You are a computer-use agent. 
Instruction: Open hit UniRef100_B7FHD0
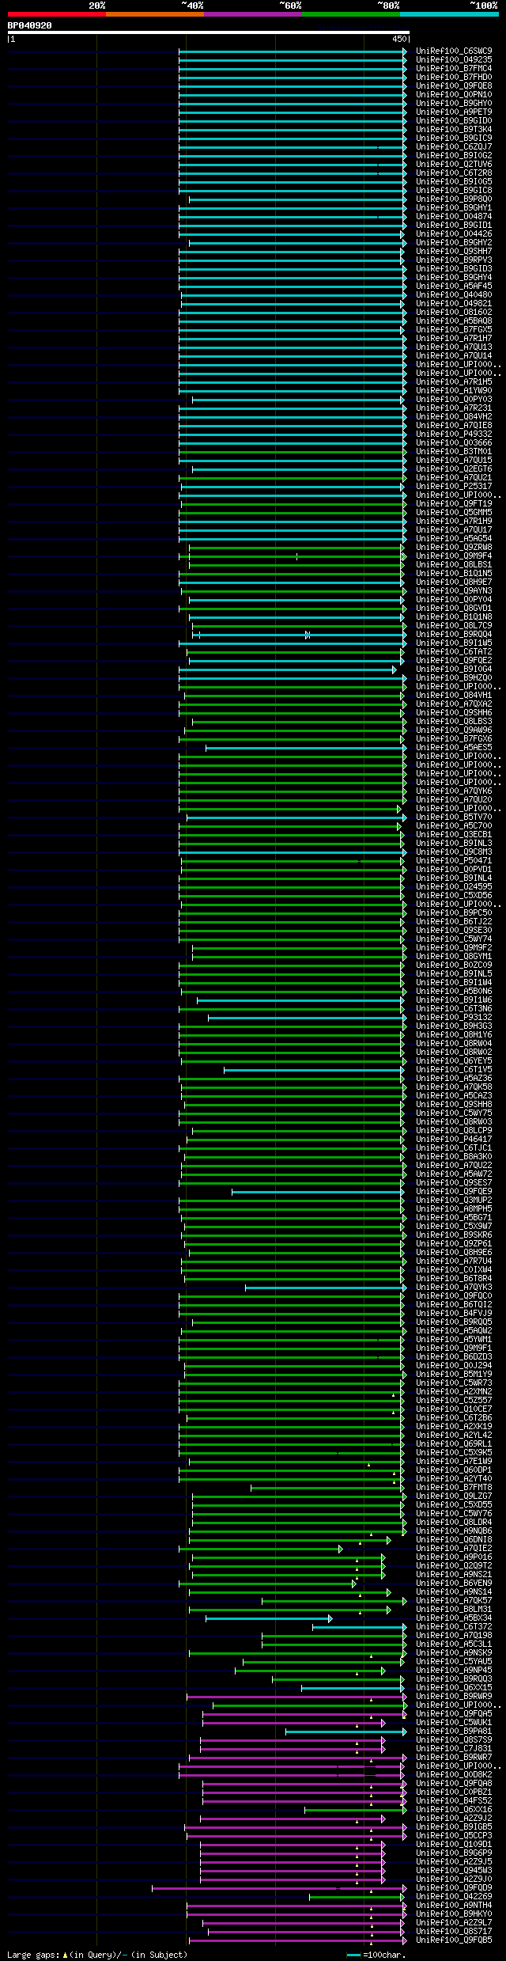(454, 77)
